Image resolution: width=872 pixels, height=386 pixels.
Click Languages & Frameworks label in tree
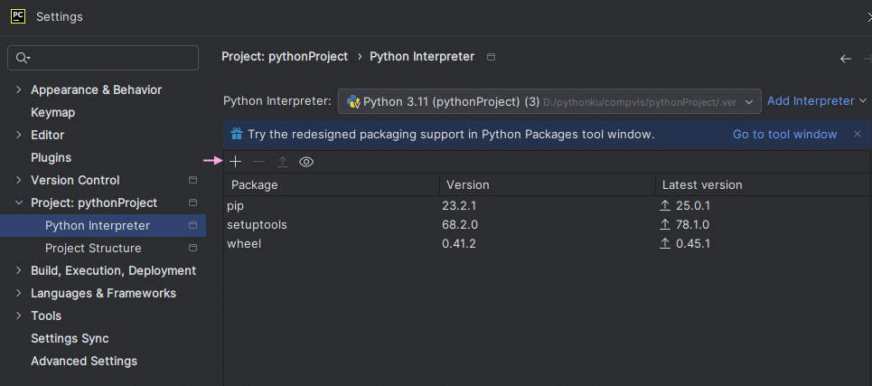103,293
